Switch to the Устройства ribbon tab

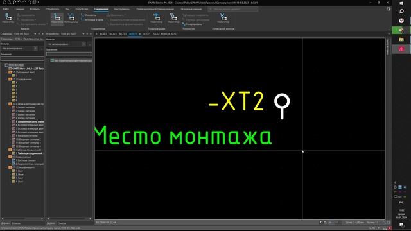pos(82,9)
